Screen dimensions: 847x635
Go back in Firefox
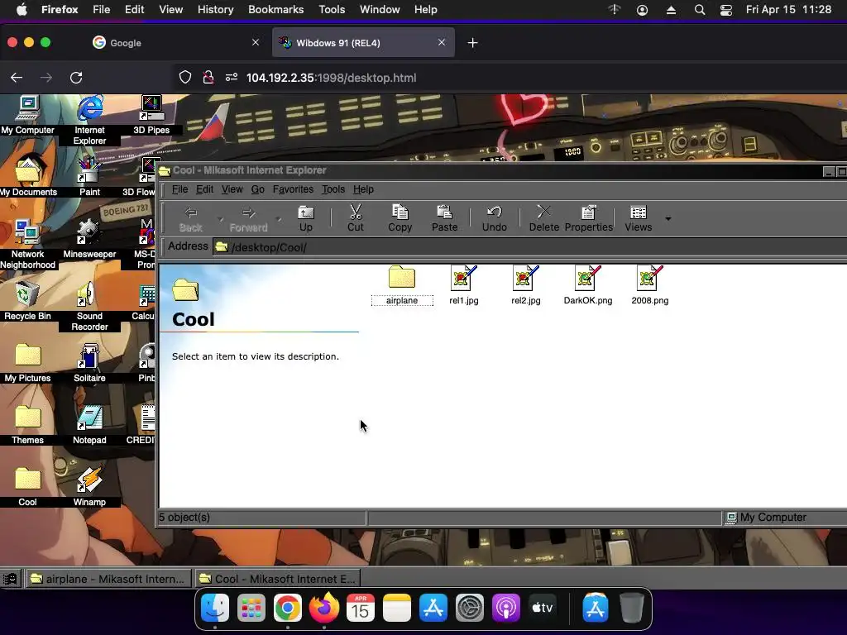(x=17, y=78)
